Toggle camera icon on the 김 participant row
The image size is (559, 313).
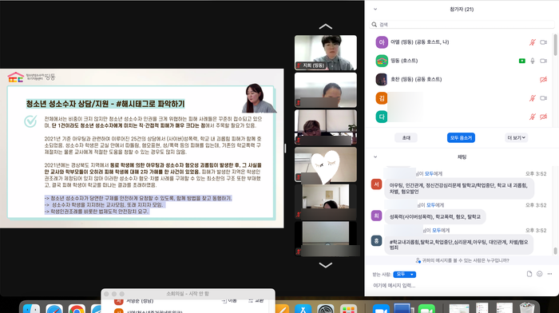[543, 98]
